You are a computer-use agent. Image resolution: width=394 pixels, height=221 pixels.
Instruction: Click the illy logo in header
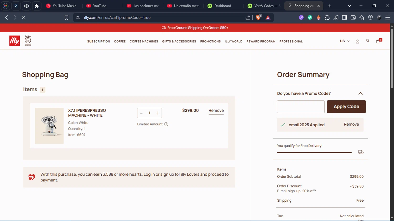[14, 41]
